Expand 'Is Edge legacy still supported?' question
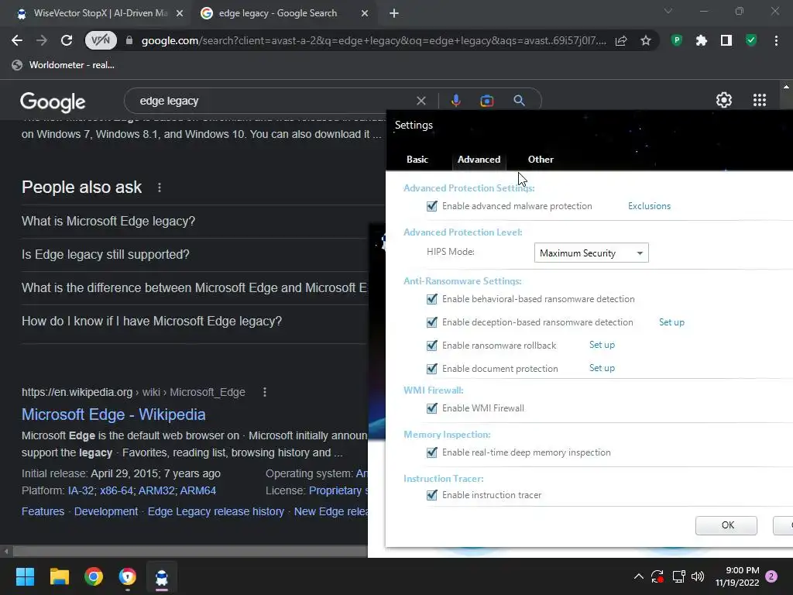Screen dimensions: 793x595 click(x=194, y=254)
